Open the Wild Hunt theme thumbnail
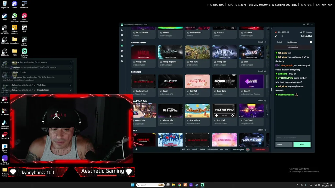This screenshot has height=188, width=335. point(197,52)
